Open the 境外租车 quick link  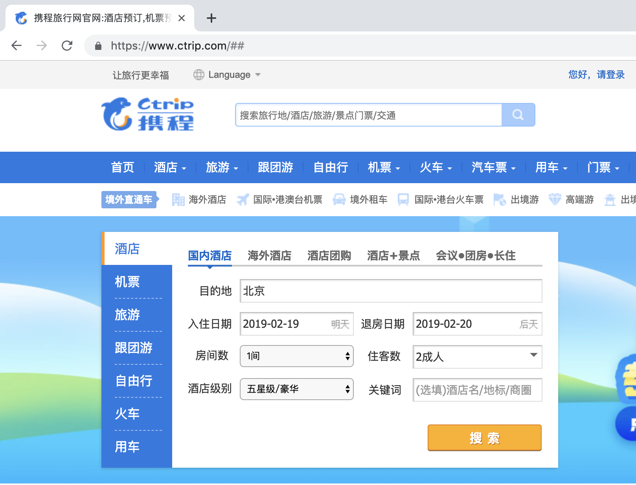pos(369,200)
